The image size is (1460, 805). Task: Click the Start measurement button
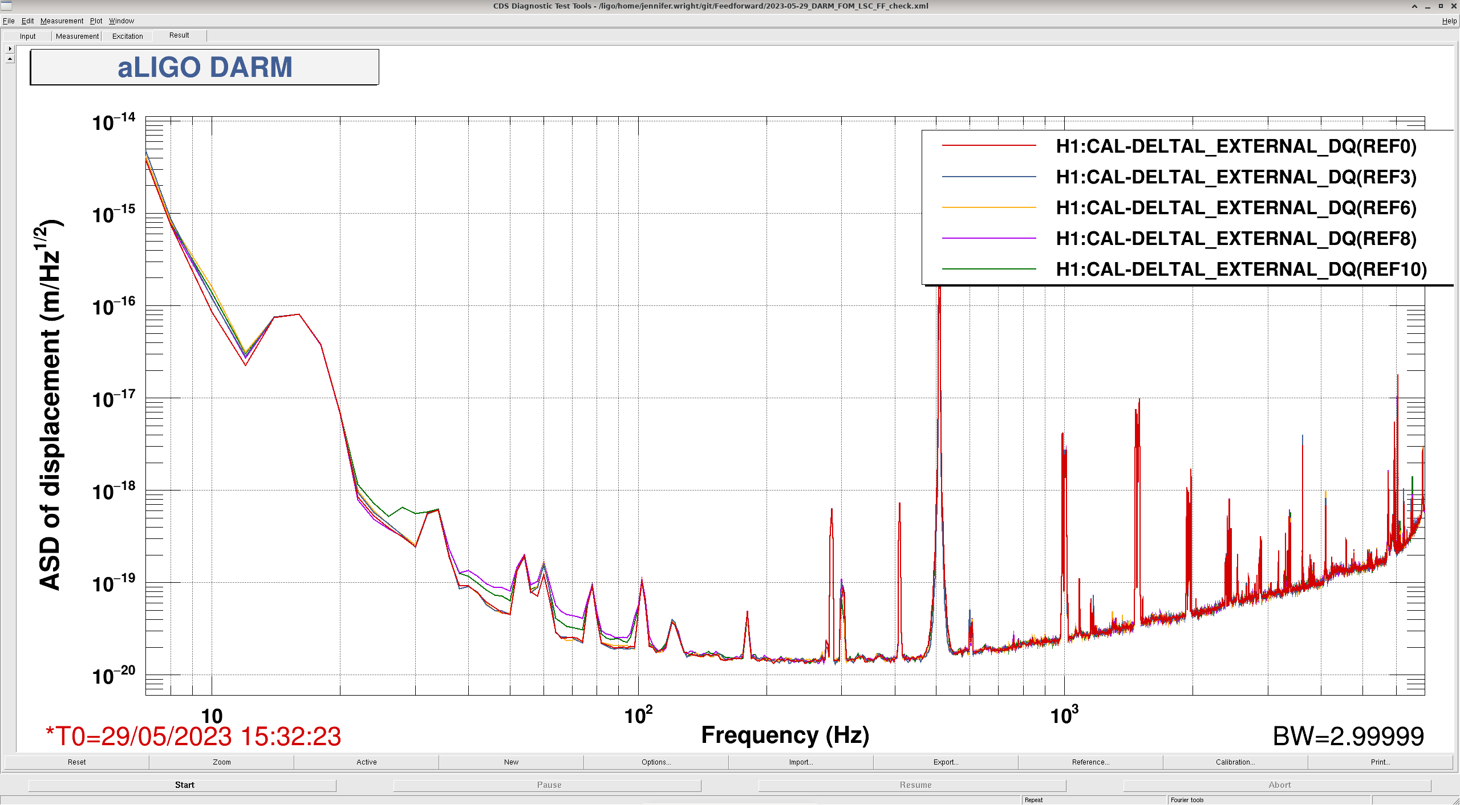(x=184, y=785)
